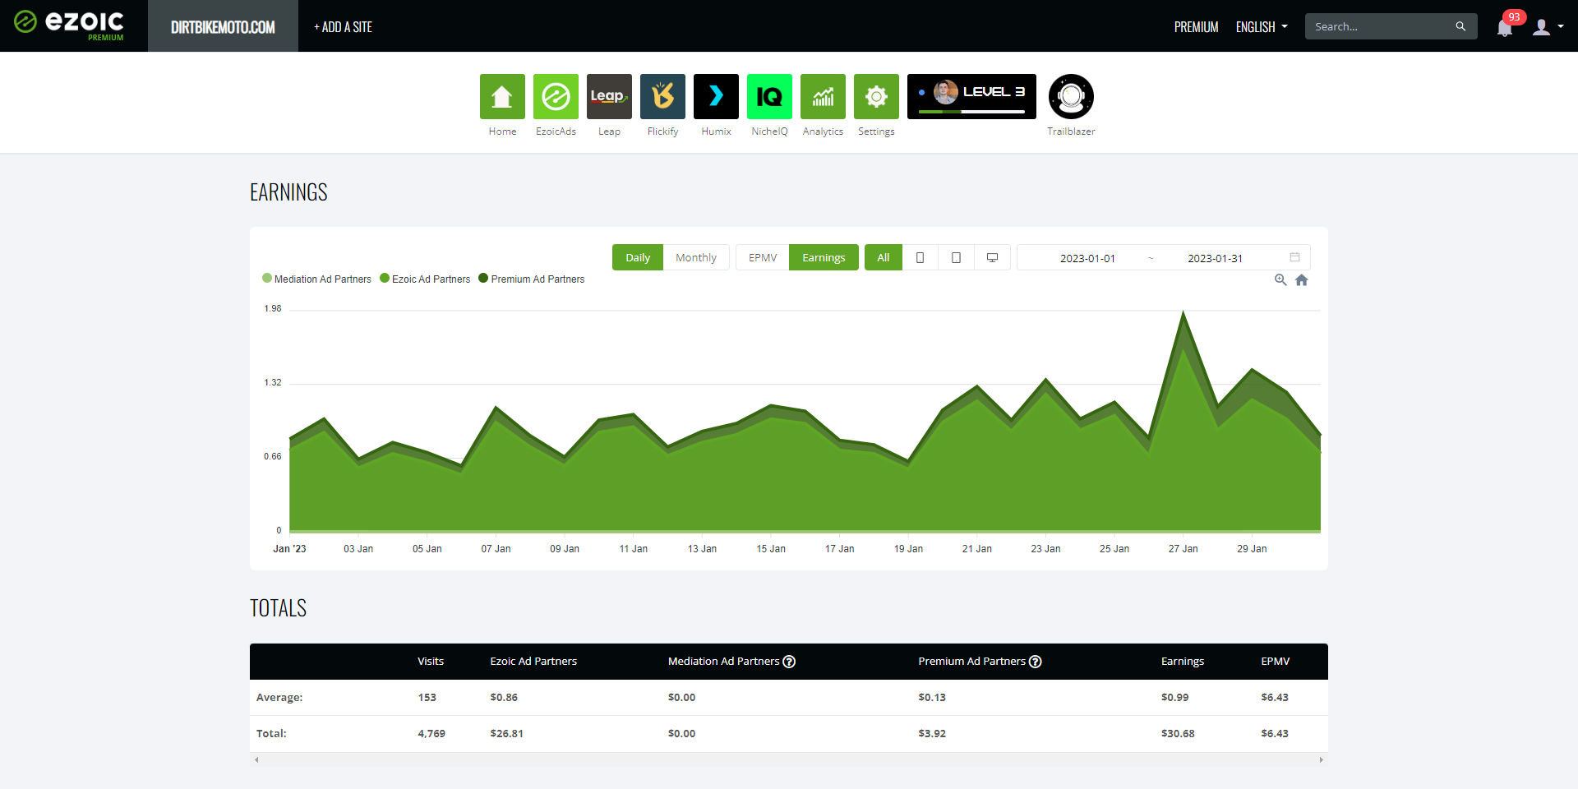
Task: Open the Flickify icon
Action: 662,97
